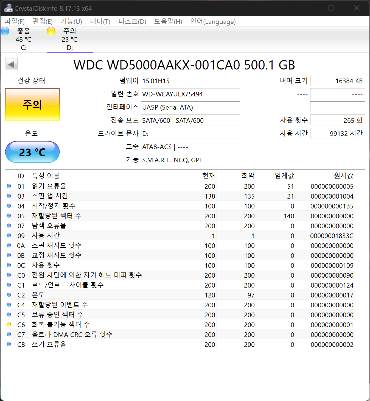Click raw value 00000001833C

[x=332, y=236]
